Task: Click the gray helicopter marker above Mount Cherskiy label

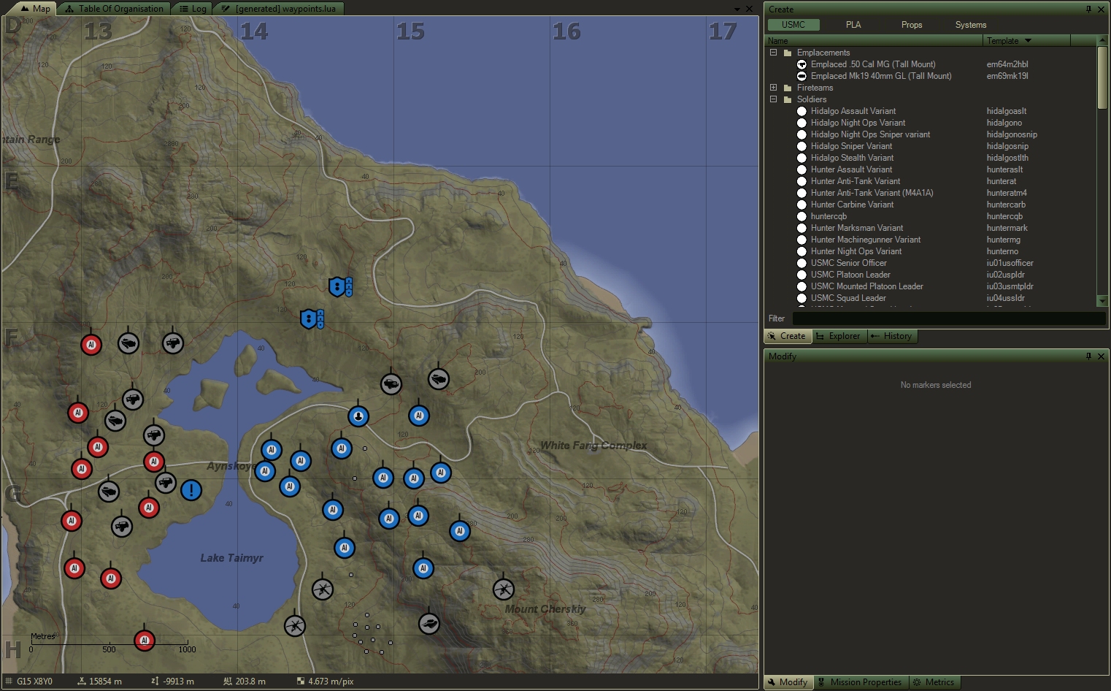Action: [504, 589]
